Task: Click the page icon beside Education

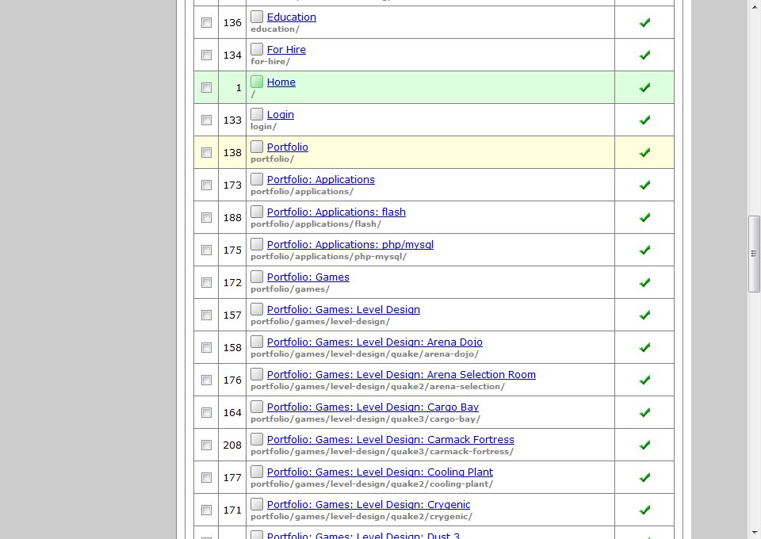Action: coord(257,17)
